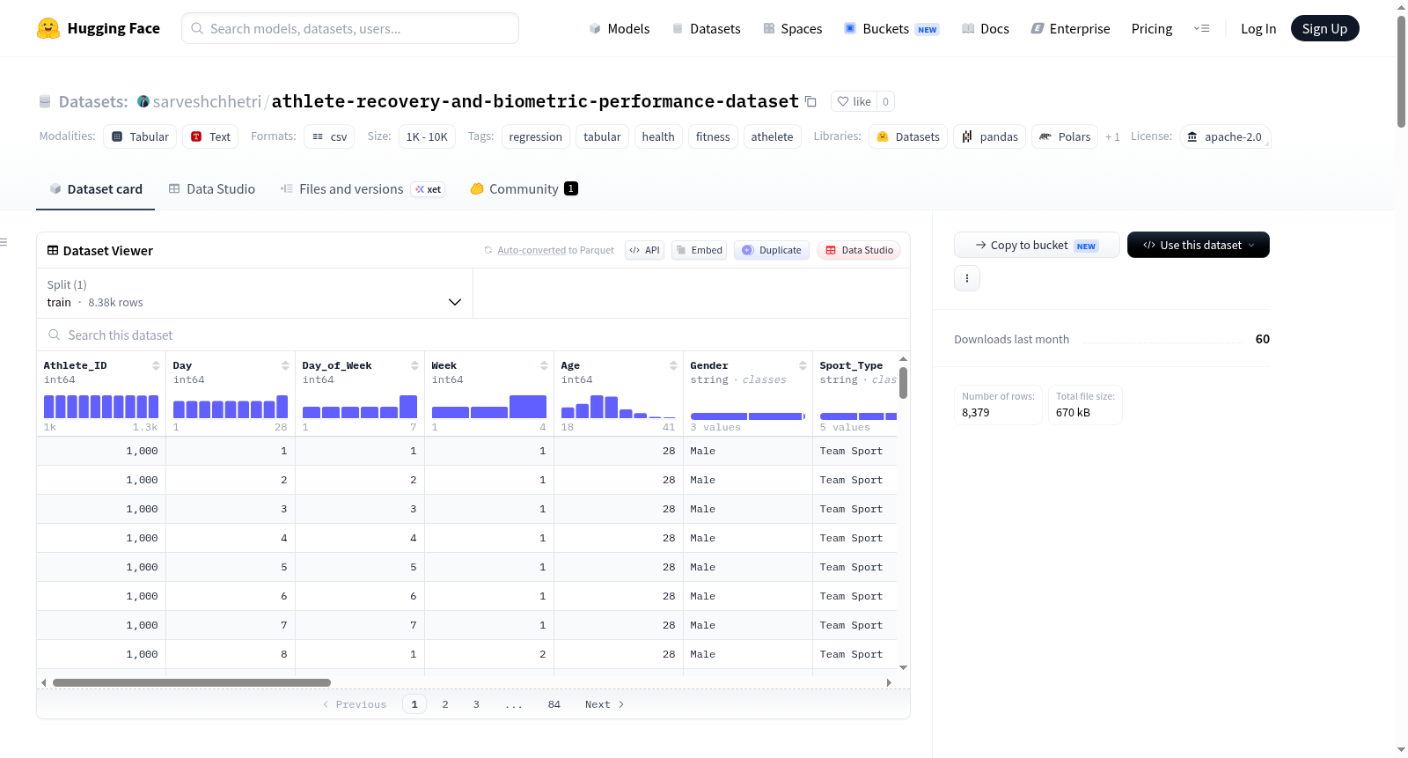The image size is (1408, 758).
Task: Focus the Search this dataset field
Action: tap(473, 335)
